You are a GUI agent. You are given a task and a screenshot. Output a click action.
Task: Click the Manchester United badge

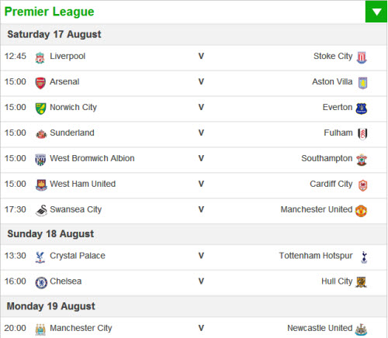361,211
